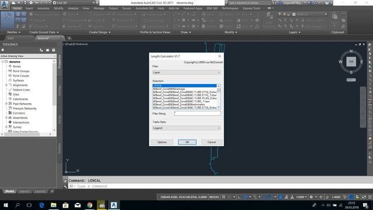Click the annotation scale 1:1000 in status bar
Screen dimensions: 373x210
(301, 197)
